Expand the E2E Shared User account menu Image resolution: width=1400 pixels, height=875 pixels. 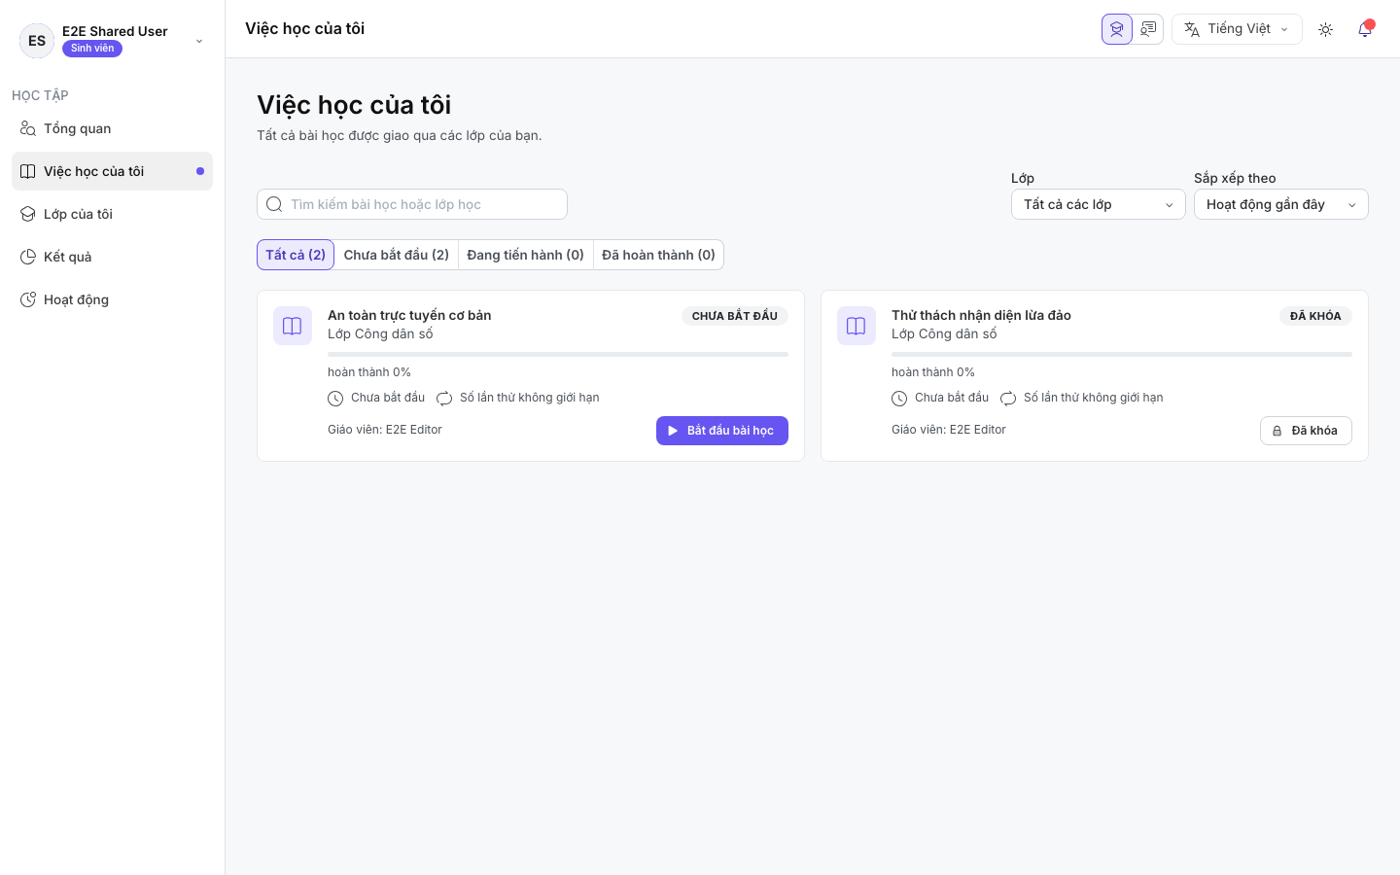pyautogui.click(x=112, y=40)
